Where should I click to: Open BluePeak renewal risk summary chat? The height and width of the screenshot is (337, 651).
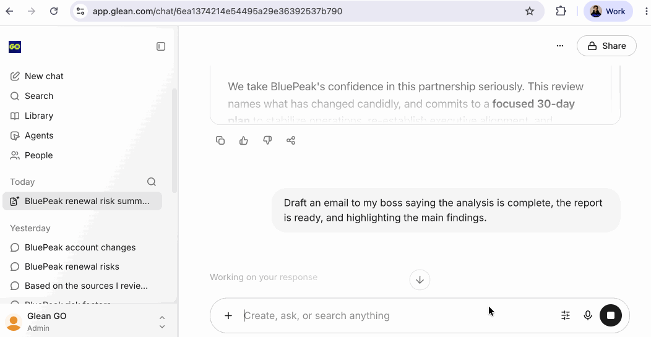pos(82,202)
